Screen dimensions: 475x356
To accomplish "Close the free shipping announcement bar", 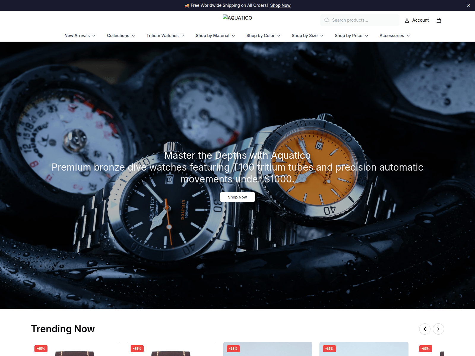I will point(468,5).
